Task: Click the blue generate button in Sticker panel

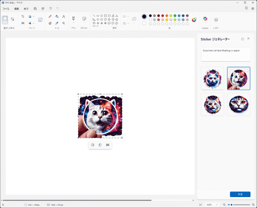Action: click(x=240, y=194)
